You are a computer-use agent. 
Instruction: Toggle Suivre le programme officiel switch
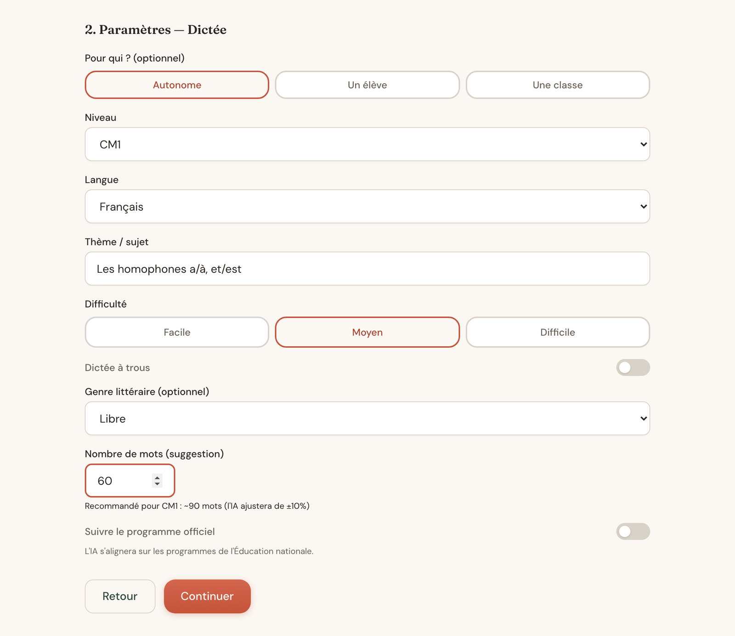point(633,531)
